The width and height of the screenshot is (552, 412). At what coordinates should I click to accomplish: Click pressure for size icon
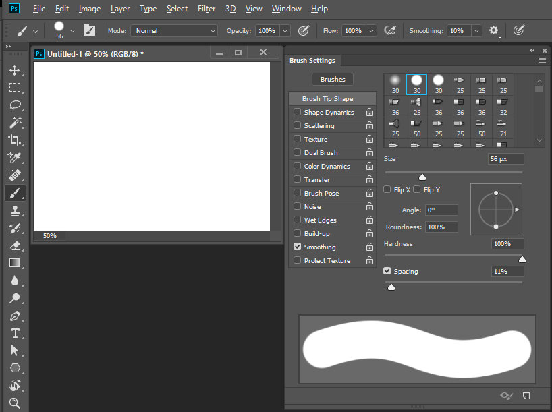pos(519,30)
